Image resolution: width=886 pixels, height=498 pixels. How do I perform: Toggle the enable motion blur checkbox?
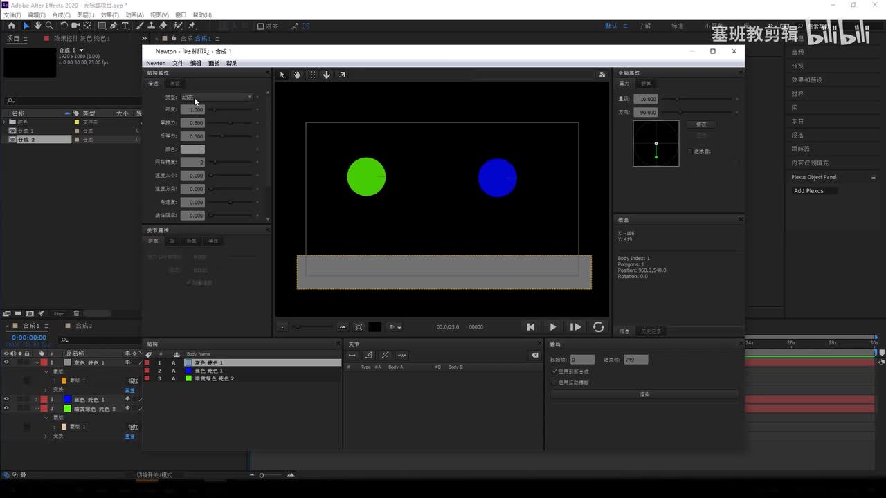point(554,382)
